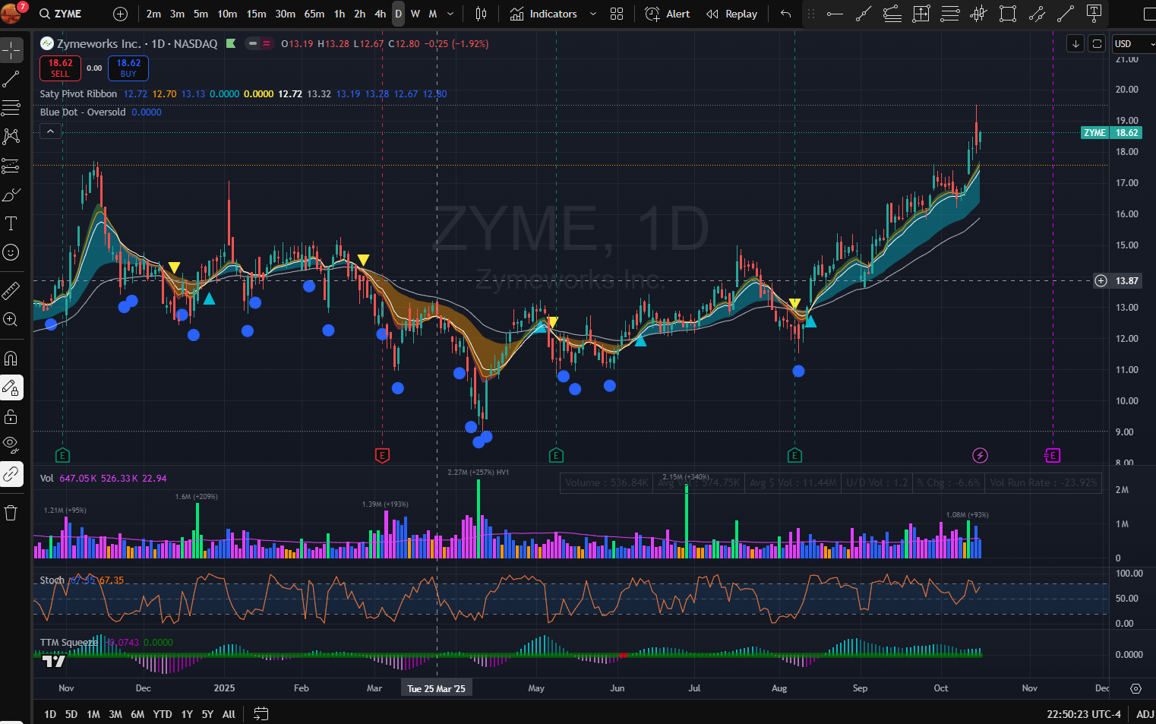Viewport: 1156px width, 724px height.
Task: Open the Indicators favorites dropdown arrow
Action: click(x=593, y=14)
